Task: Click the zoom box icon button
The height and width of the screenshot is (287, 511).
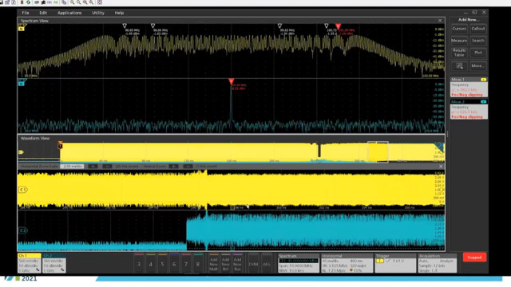Action: click(459, 65)
